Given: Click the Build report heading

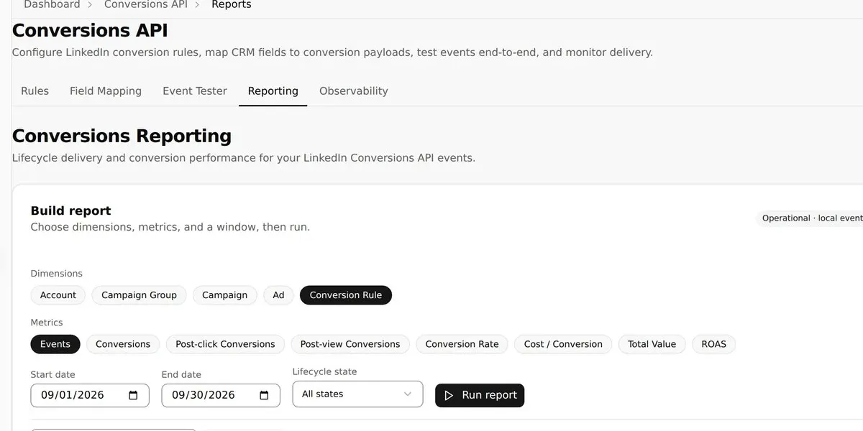Looking at the screenshot, I should pos(70,211).
